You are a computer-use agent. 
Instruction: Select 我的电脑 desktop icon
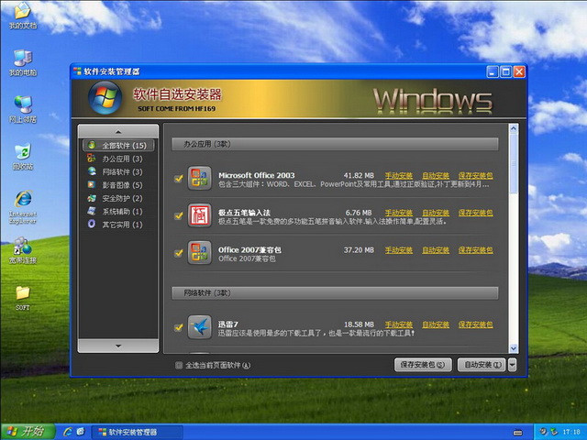[23, 63]
